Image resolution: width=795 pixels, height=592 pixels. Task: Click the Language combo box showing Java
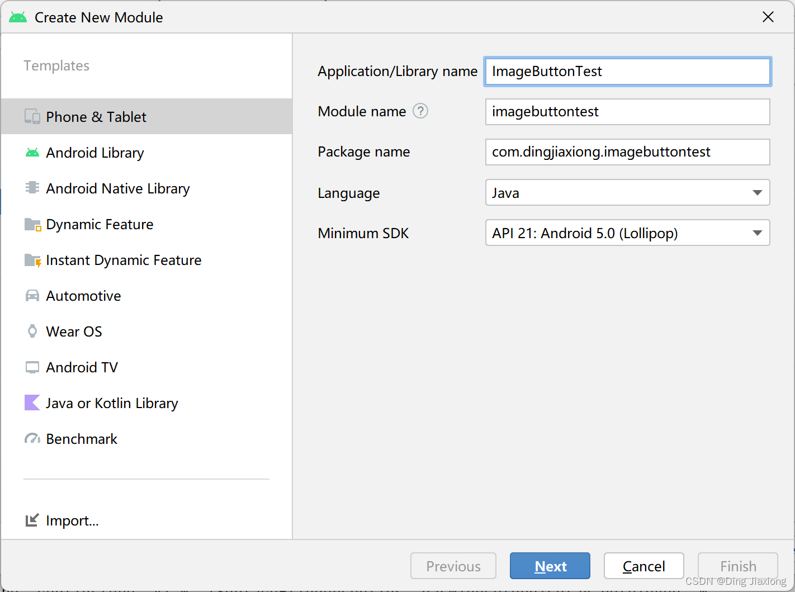click(627, 192)
